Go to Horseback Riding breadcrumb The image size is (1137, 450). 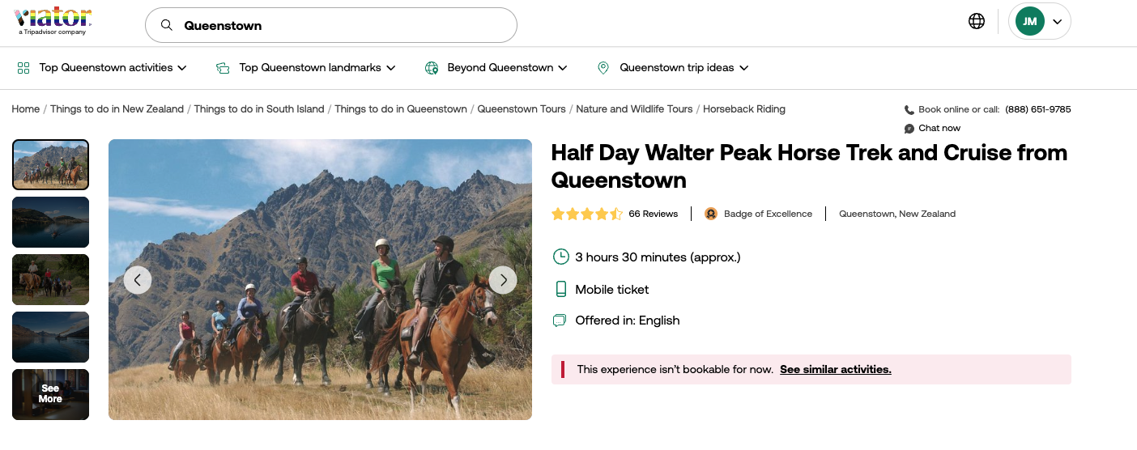743,109
